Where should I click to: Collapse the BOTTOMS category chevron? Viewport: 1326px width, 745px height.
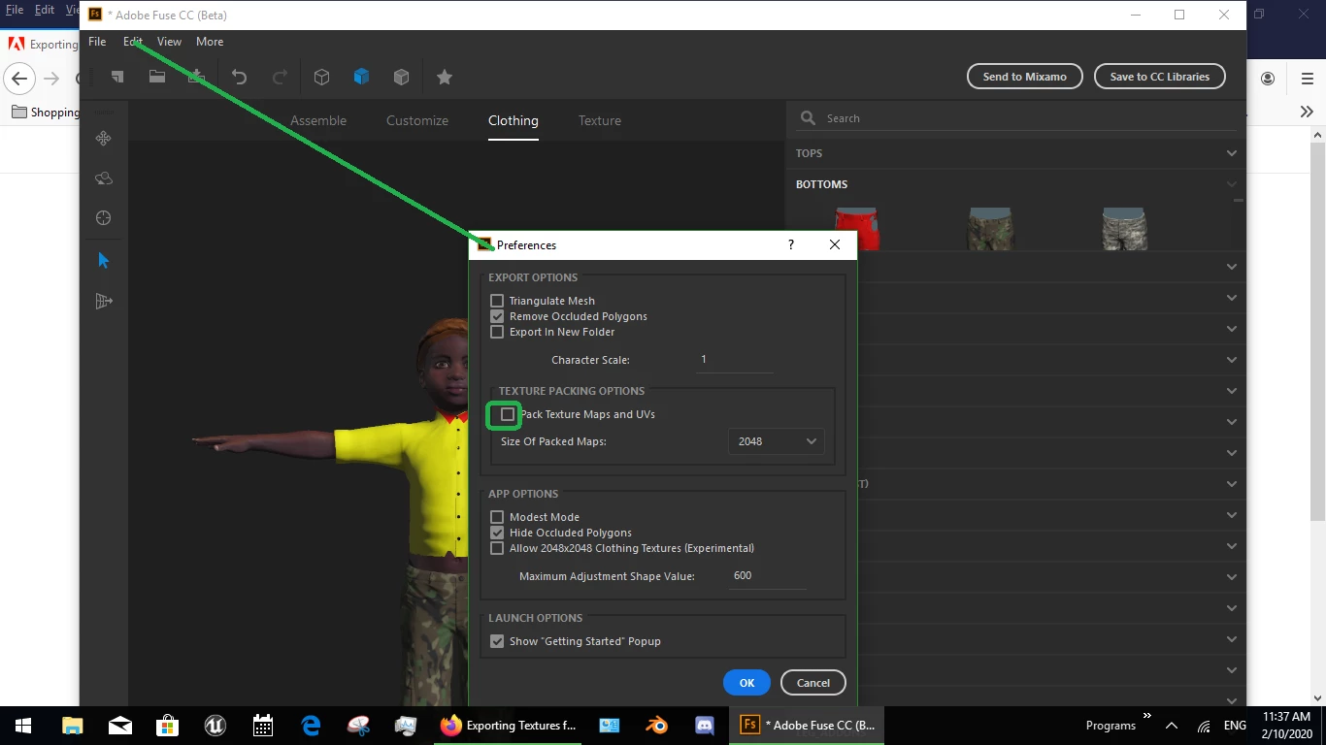coord(1232,184)
